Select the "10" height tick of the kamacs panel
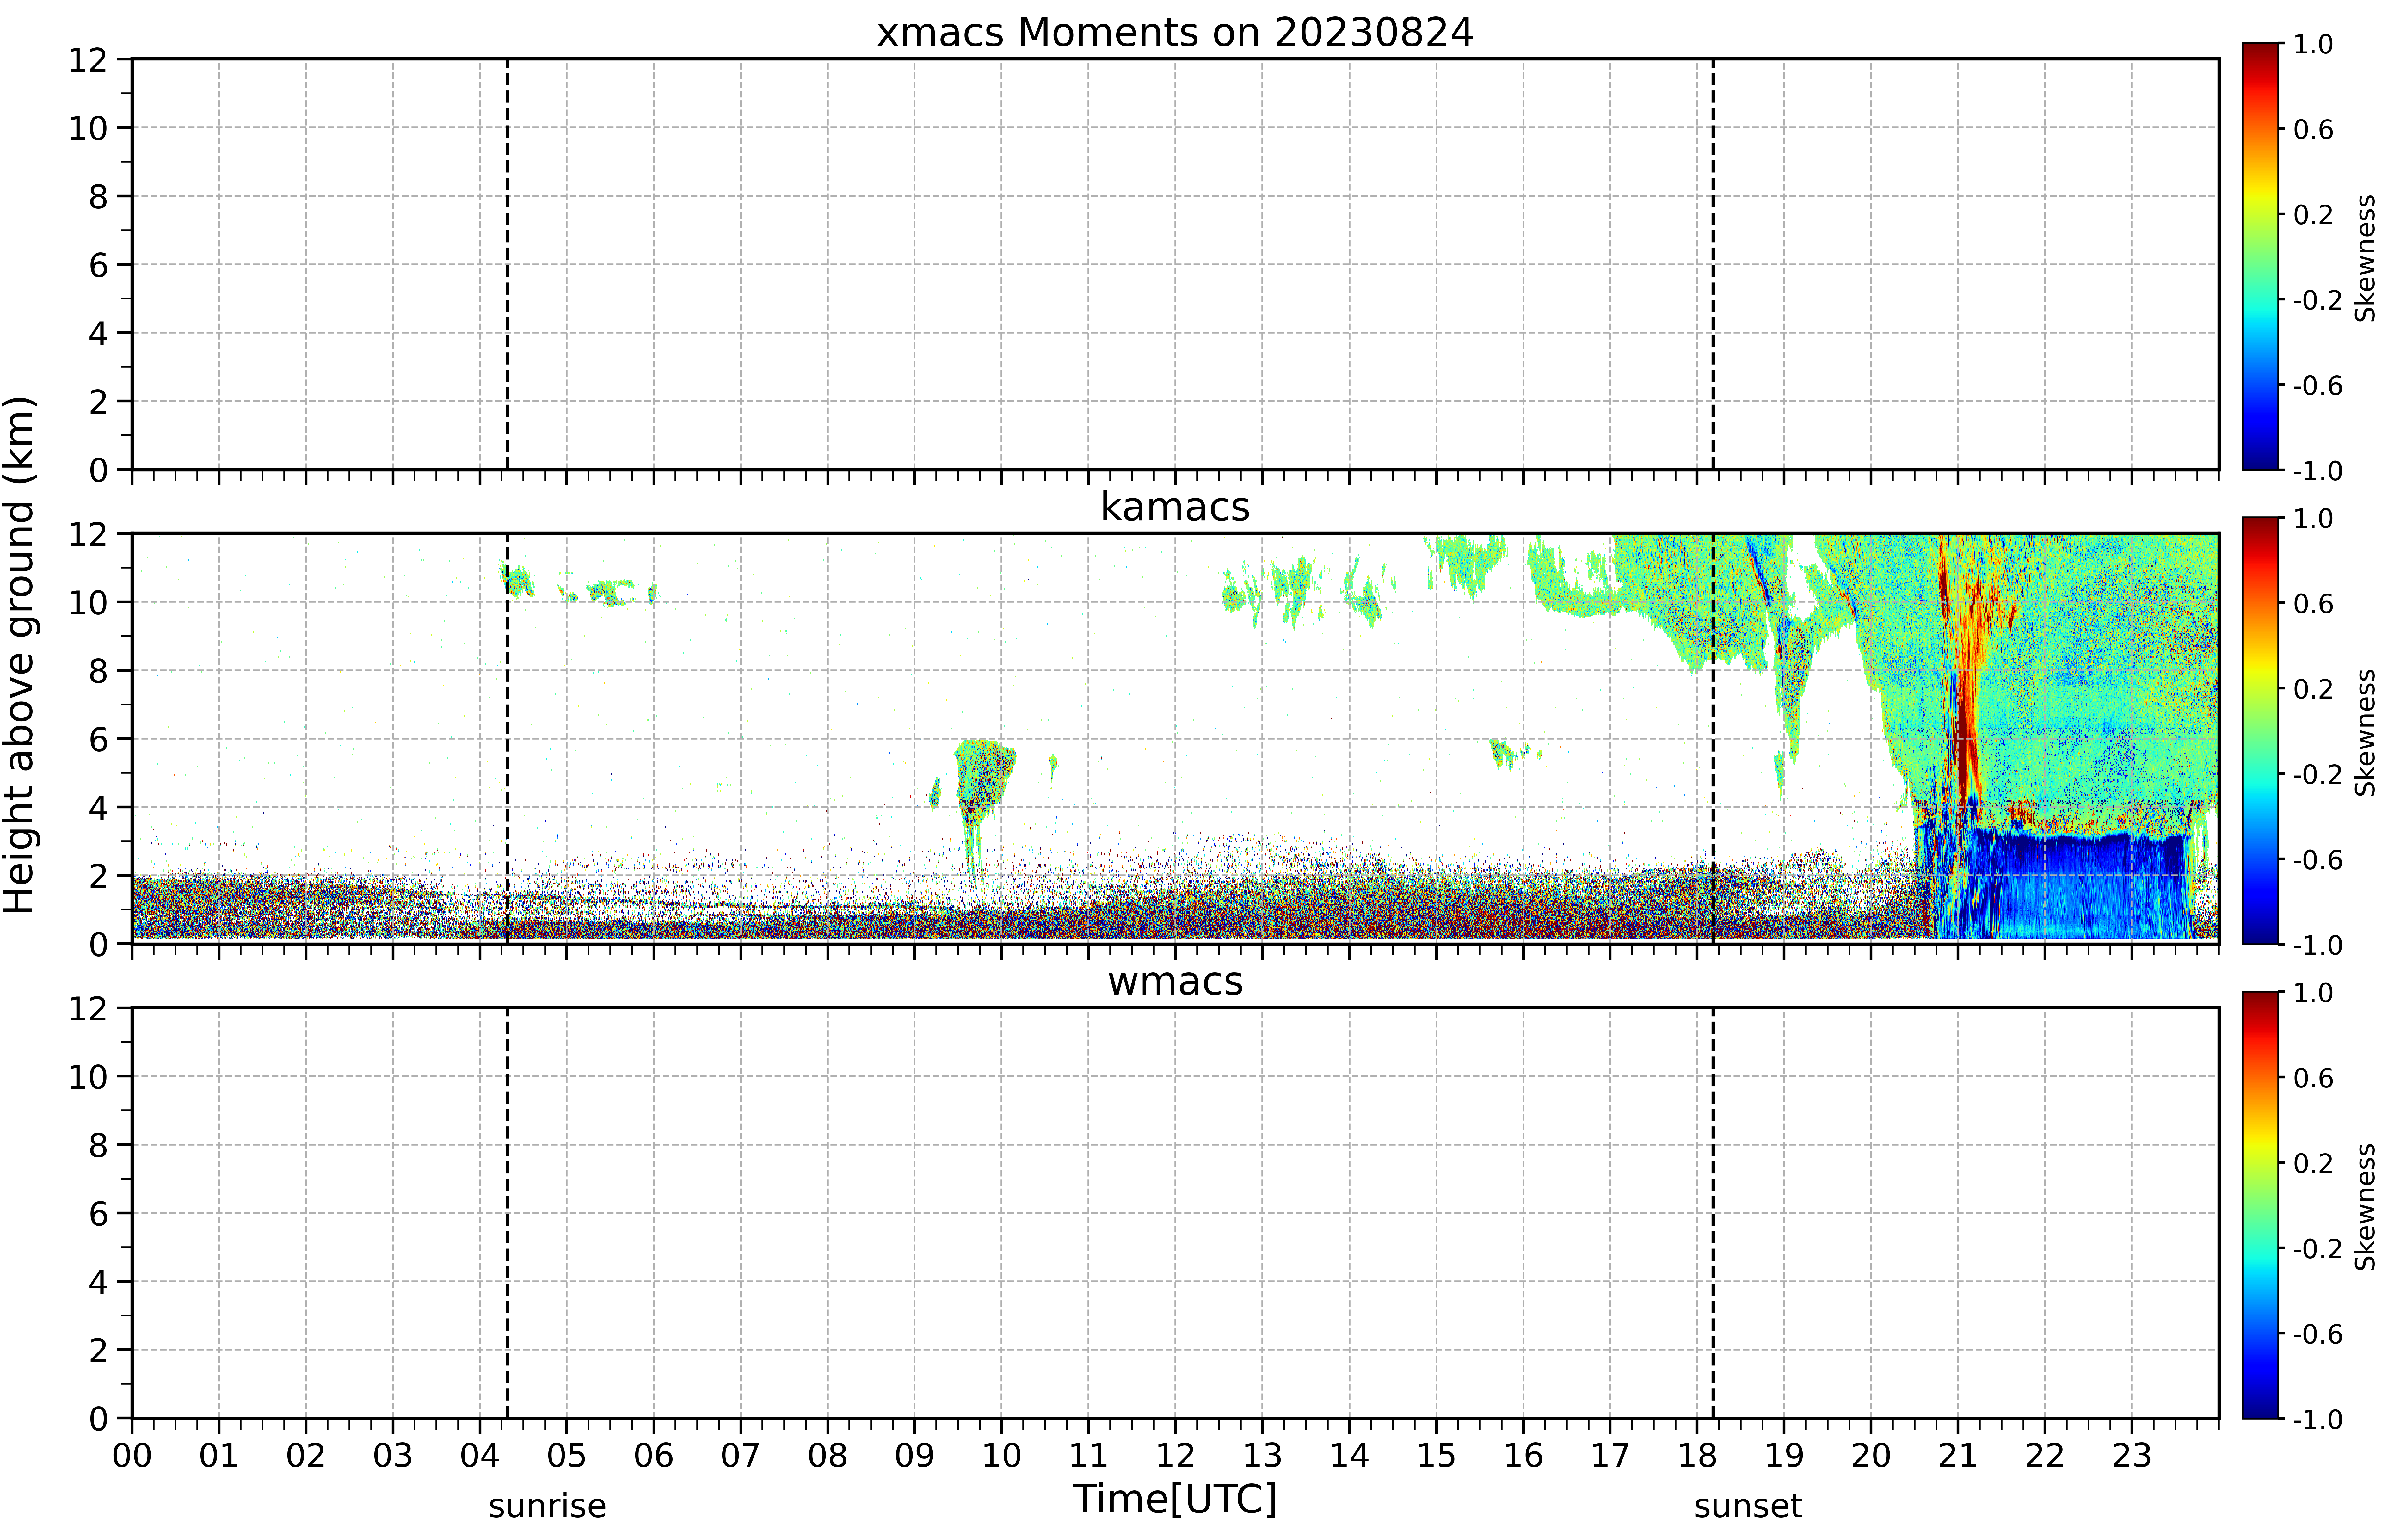Image resolution: width=2394 pixels, height=1540 pixels. pos(88,602)
